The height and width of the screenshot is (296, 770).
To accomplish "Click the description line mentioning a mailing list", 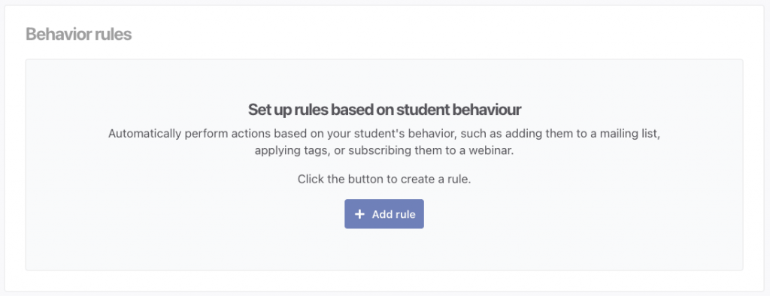I will coord(384,134).
